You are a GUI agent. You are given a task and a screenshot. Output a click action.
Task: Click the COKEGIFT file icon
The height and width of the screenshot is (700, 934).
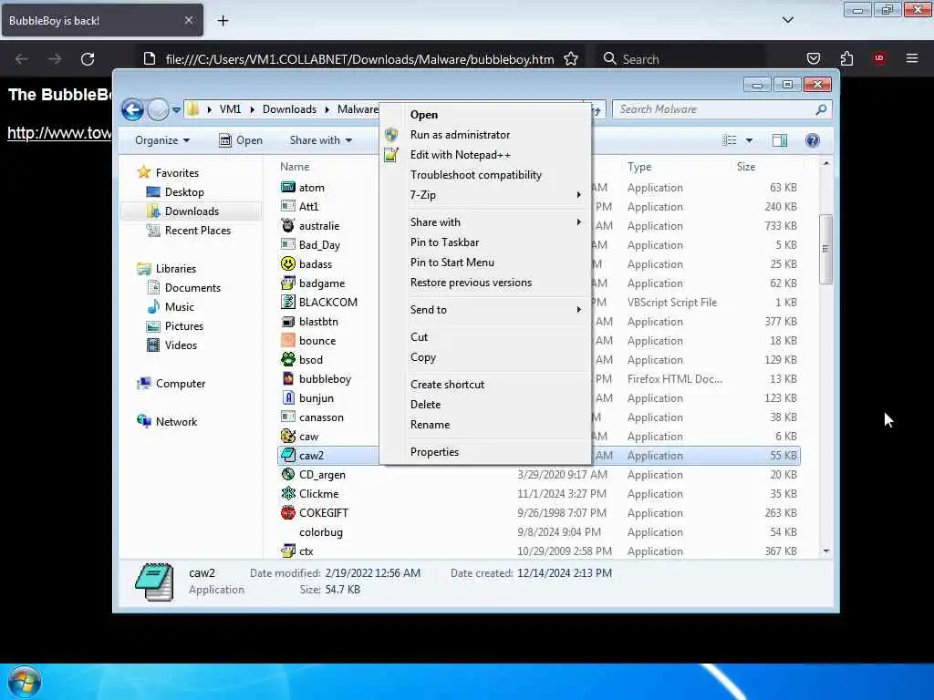[287, 512]
